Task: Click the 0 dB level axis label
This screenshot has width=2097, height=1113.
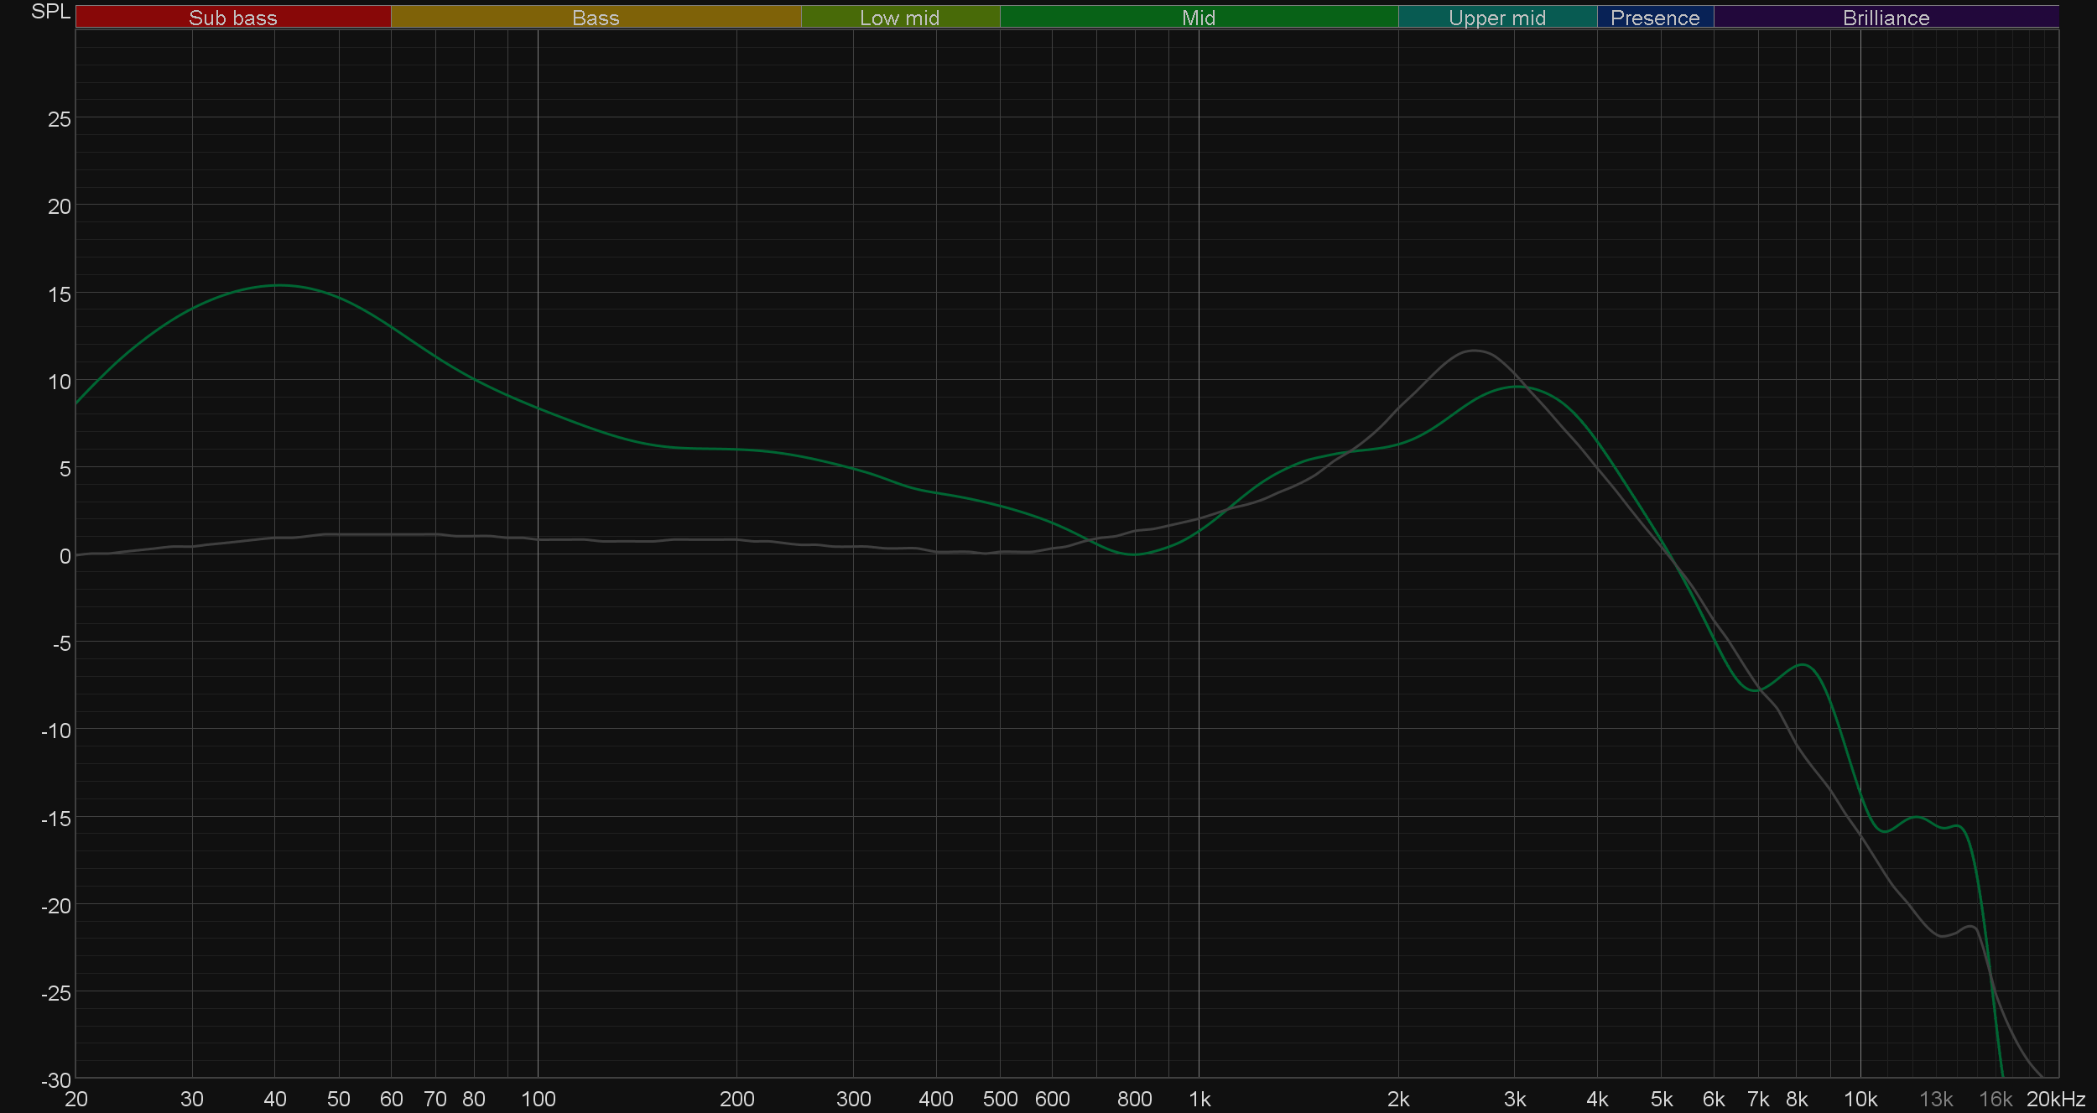Action: coord(65,556)
